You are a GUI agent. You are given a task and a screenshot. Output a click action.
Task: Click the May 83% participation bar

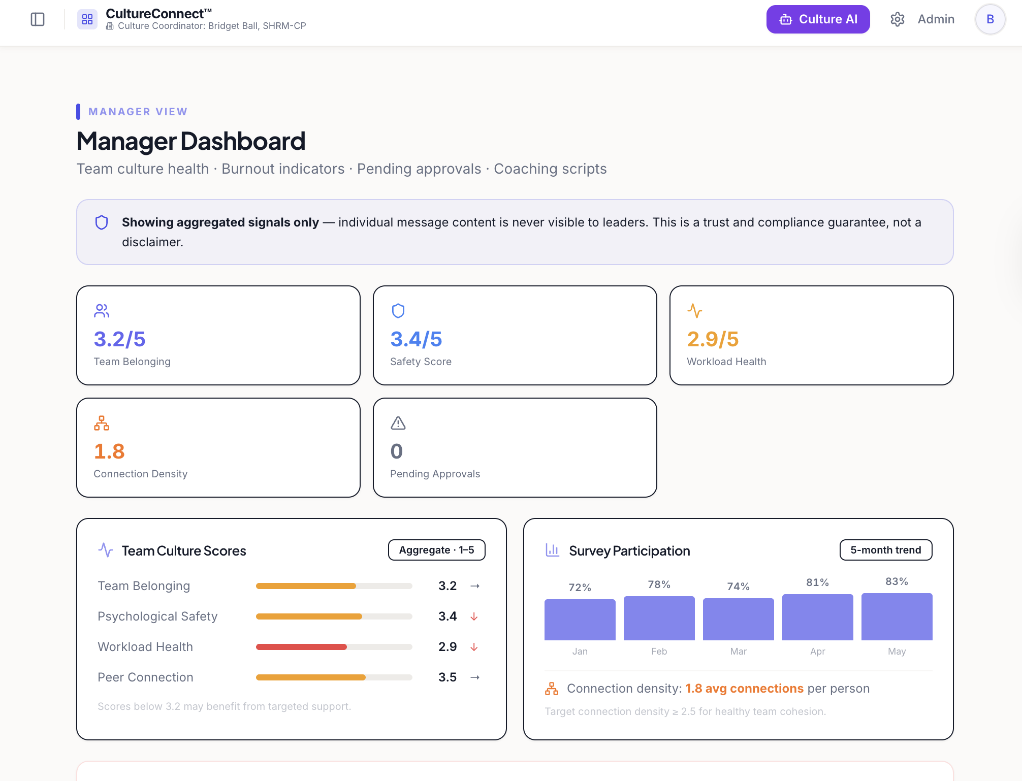pyautogui.click(x=897, y=616)
